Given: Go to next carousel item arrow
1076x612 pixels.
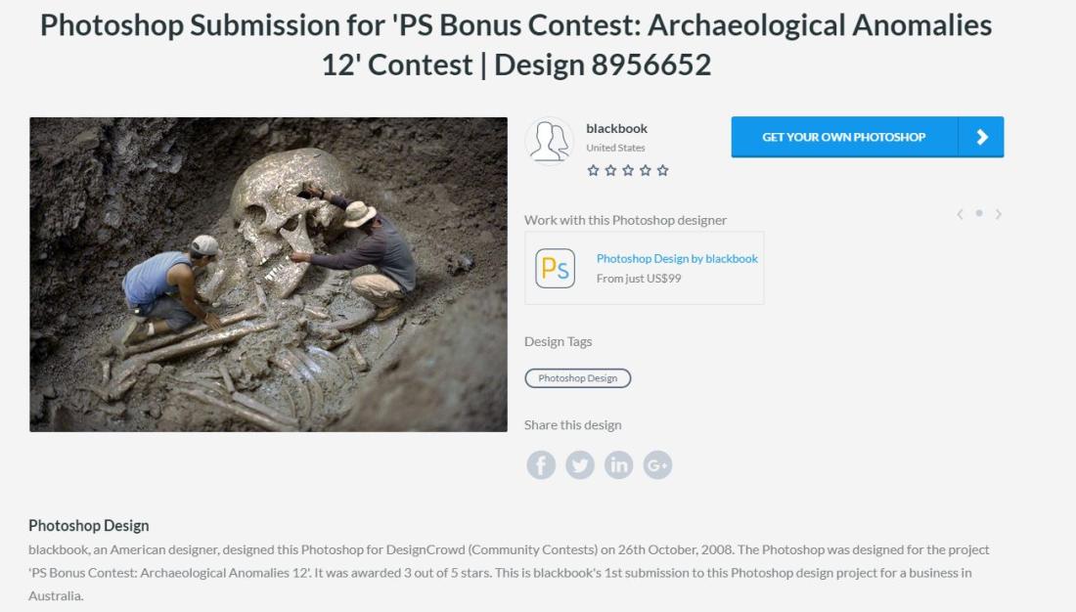Looking at the screenshot, I should 999,214.
